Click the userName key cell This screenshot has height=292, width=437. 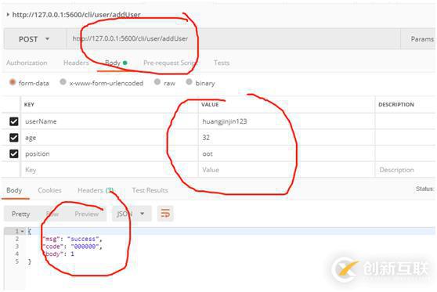(110, 121)
